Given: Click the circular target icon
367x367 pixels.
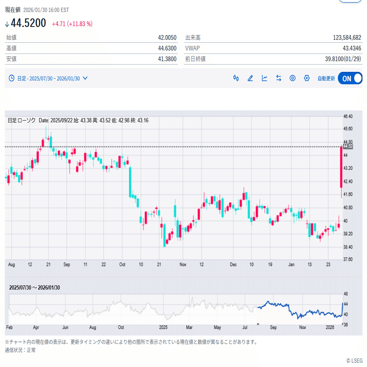Looking at the screenshot, I should (293, 78).
